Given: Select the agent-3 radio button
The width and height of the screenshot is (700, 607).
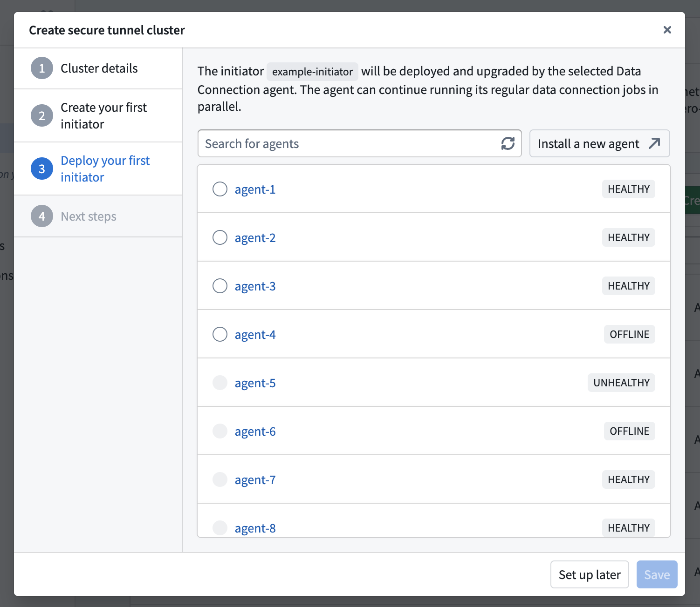Looking at the screenshot, I should point(220,286).
